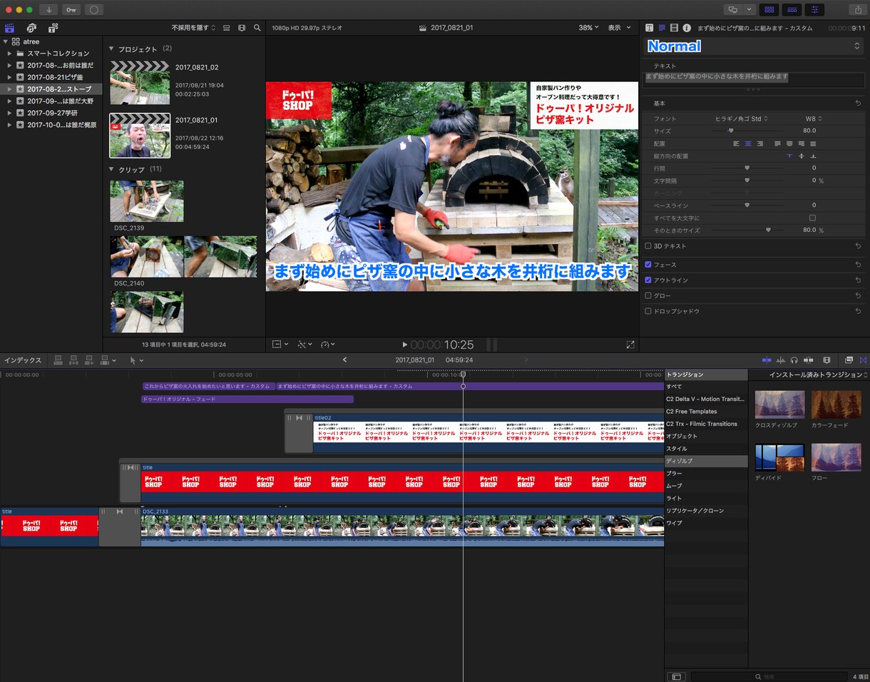870x682 pixels.
Task: Open the browser search magnifier
Action: click(257, 28)
